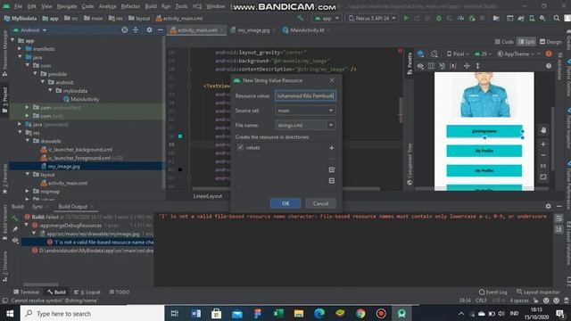This screenshot has height=321, width=571.
Task: Click the build panel eye filter icon
Action: 15,241
